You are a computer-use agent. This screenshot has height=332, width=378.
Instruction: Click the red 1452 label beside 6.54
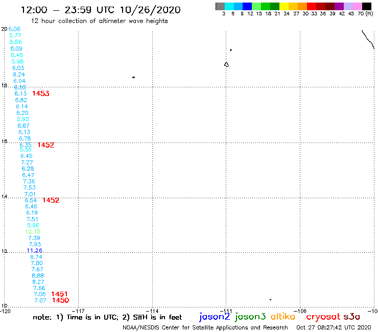(x=51, y=200)
